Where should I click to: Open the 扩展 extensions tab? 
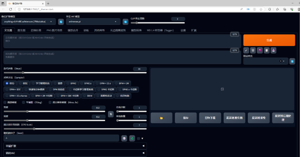[194, 30]
